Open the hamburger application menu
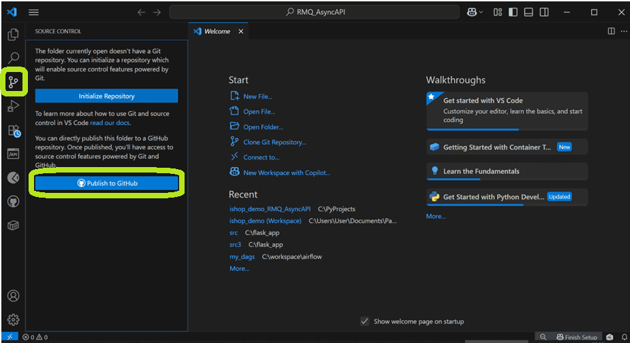 [34, 12]
